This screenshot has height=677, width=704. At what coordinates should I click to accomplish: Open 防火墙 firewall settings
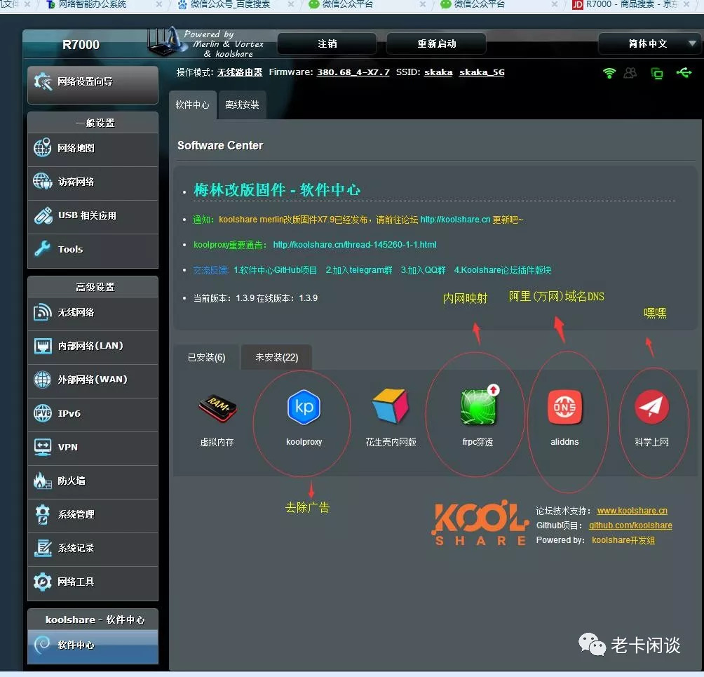(93, 481)
